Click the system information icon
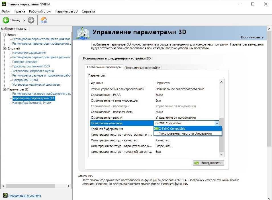Image resolution: width=272 pixels, height=200 pixels. click(x=5, y=195)
